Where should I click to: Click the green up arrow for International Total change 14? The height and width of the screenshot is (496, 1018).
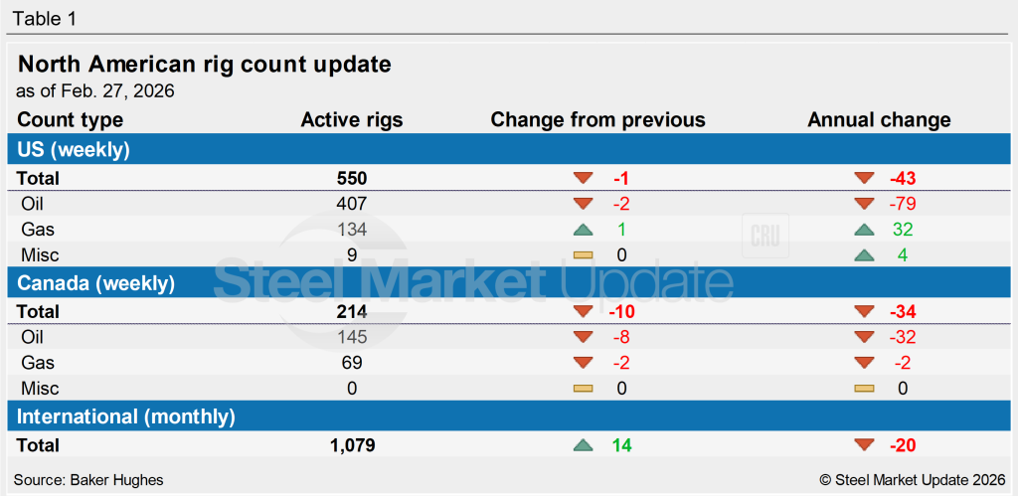click(583, 445)
